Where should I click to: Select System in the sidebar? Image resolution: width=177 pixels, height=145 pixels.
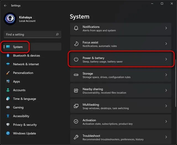(33, 47)
